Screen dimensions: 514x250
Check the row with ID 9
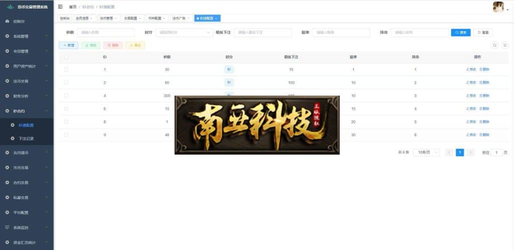(x=66, y=134)
